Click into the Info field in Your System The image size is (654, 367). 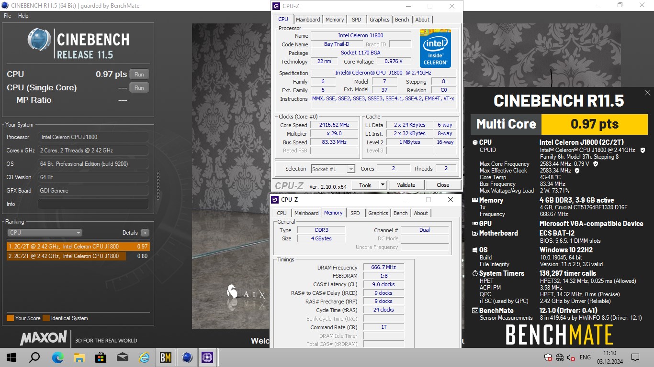pyautogui.click(x=93, y=204)
